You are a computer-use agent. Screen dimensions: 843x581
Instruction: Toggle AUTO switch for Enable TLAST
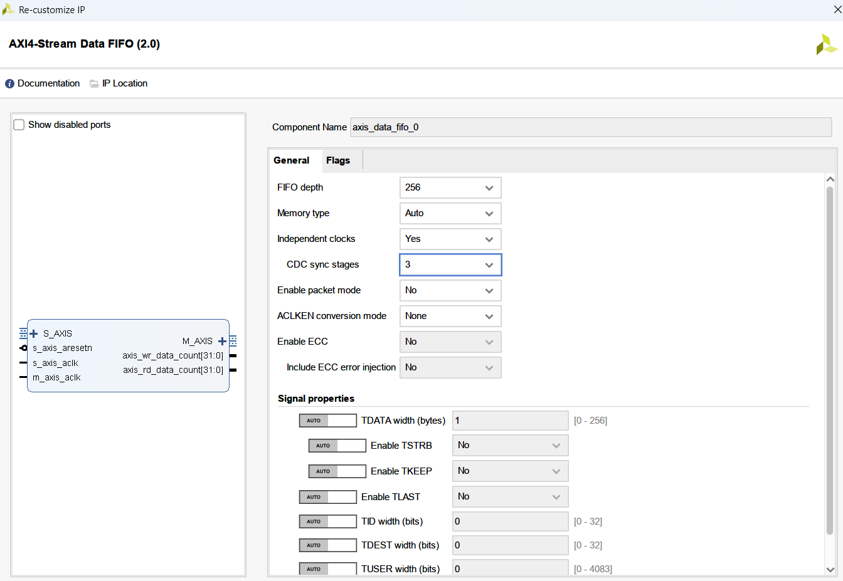(327, 497)
